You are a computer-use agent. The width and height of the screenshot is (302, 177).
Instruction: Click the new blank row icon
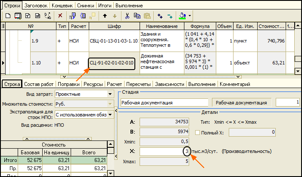tap(8, 16)
